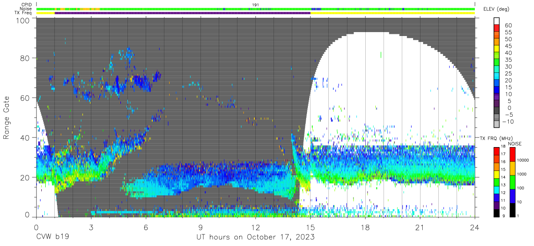The width and height of the screenshot is (534, 246).
Task: Click elevation colorbar label 30
Action: pos(508,66)
